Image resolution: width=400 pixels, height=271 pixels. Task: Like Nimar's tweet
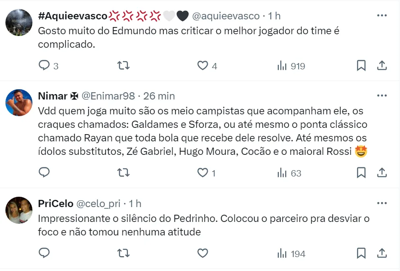pyautogui.click(x=203, y=172)
